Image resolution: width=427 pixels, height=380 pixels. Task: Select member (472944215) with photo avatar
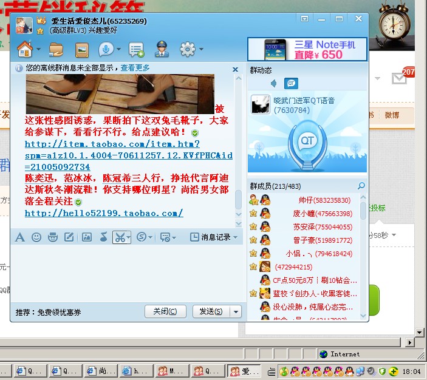tap(304, 267)
